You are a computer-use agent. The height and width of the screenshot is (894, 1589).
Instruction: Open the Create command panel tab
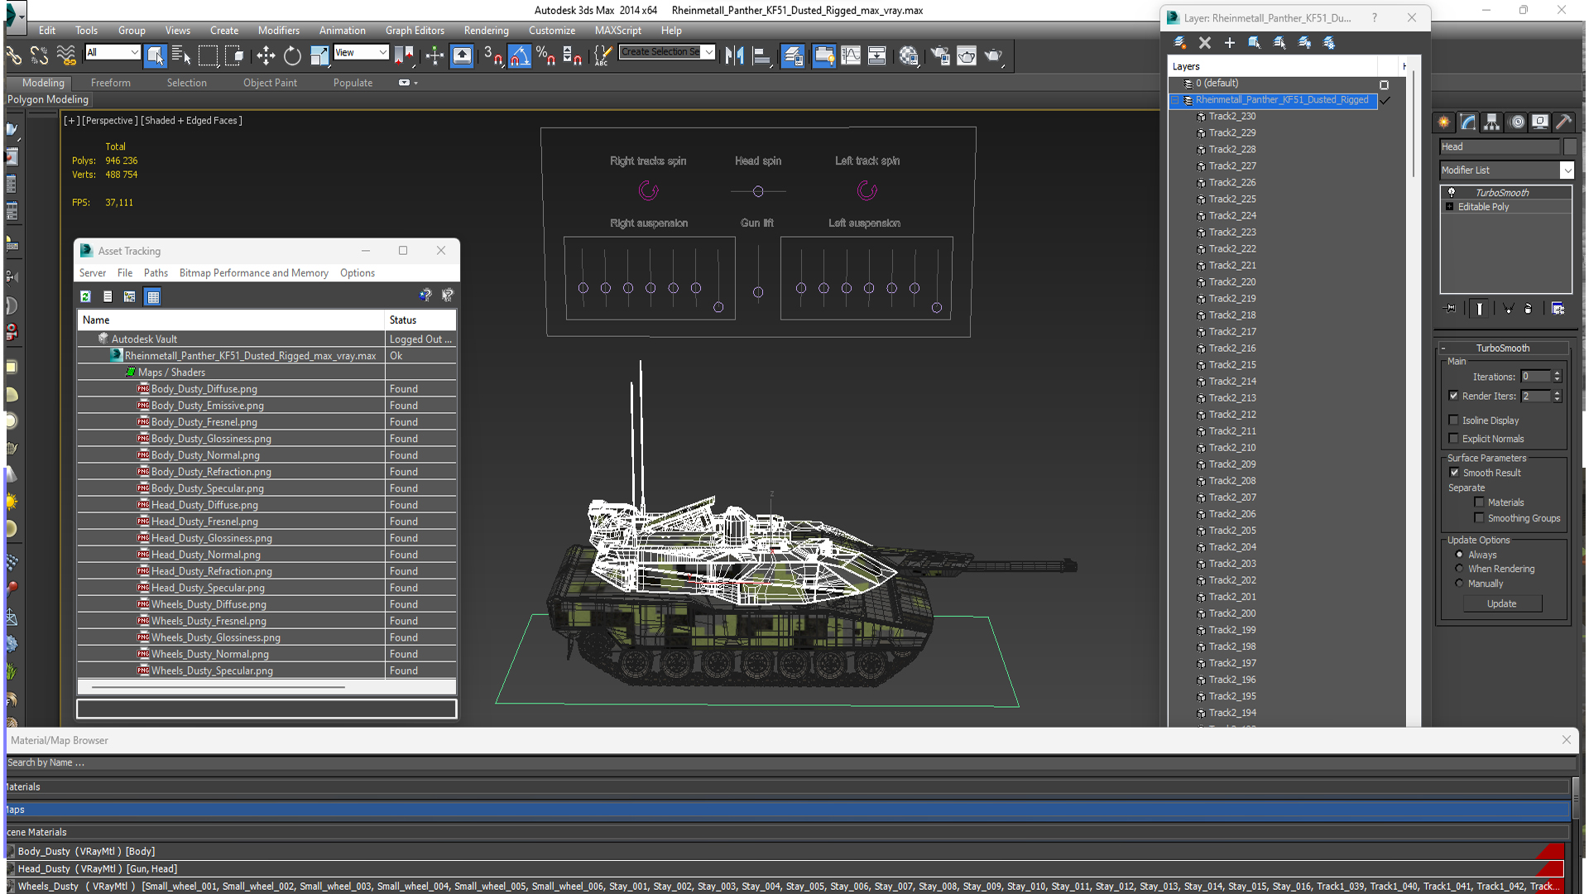pos(1444,122)
